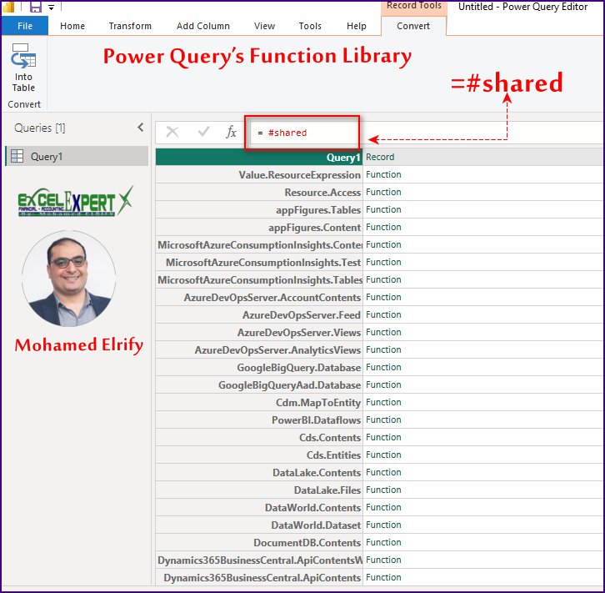Viewport: 605px width, 593px height.
Task: Select the Query1 table icon in Queries pane
Action: tap(17, 156)
